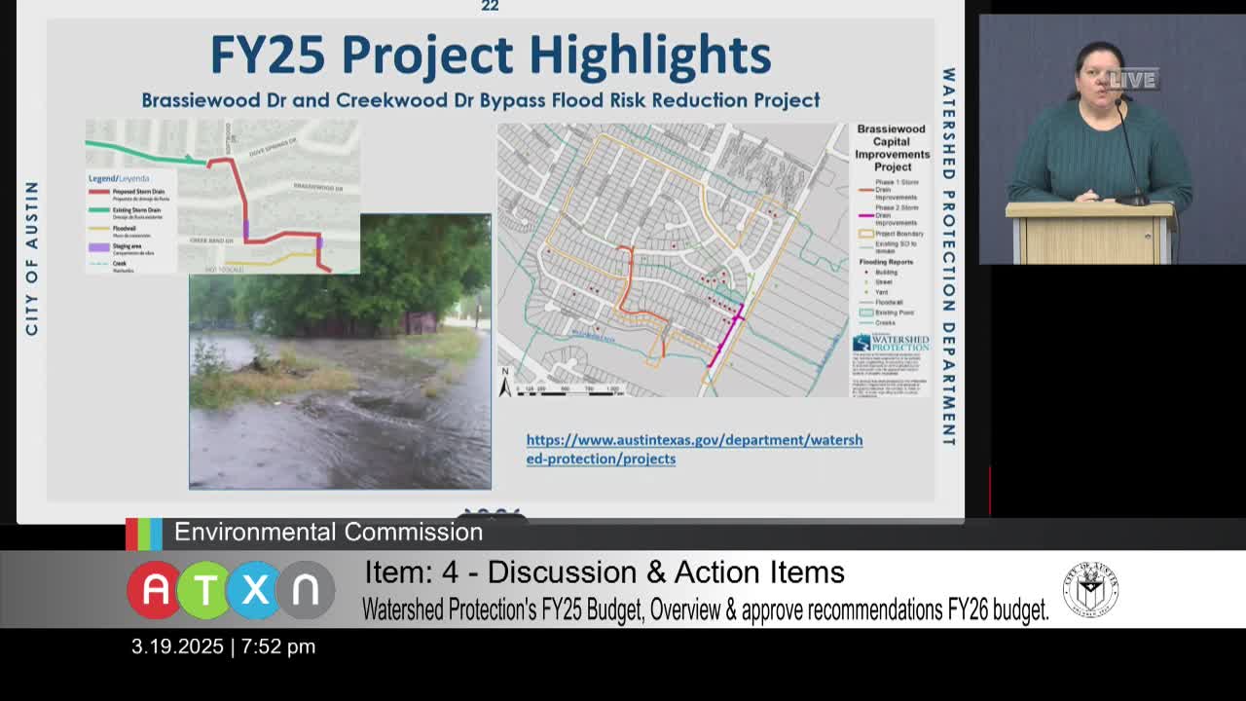This screenshot has width=1246, height=701.
Task: Click the Watershed Protection's FY25 Budget caption
Action: point(706,610)
